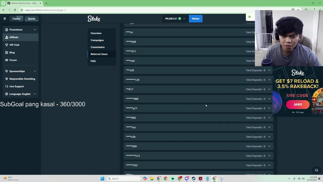Select the Referred Users tab
Image resolution: width=323 pixels, height=182 pixels.
tap(102, 54)
